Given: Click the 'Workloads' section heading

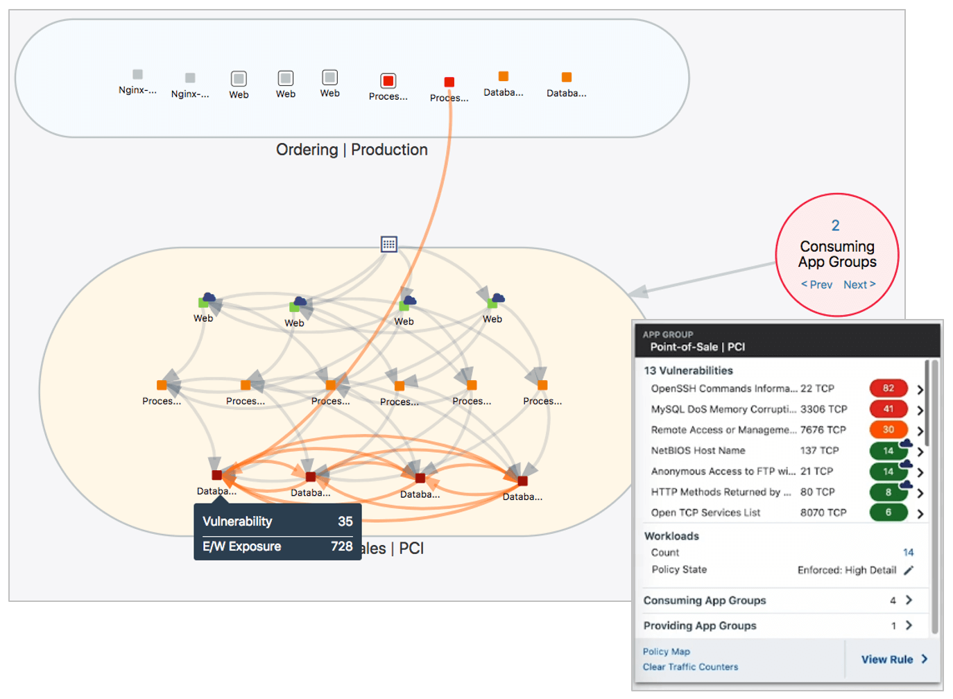Looking at the screenshot, I should (x=671, y=536).
